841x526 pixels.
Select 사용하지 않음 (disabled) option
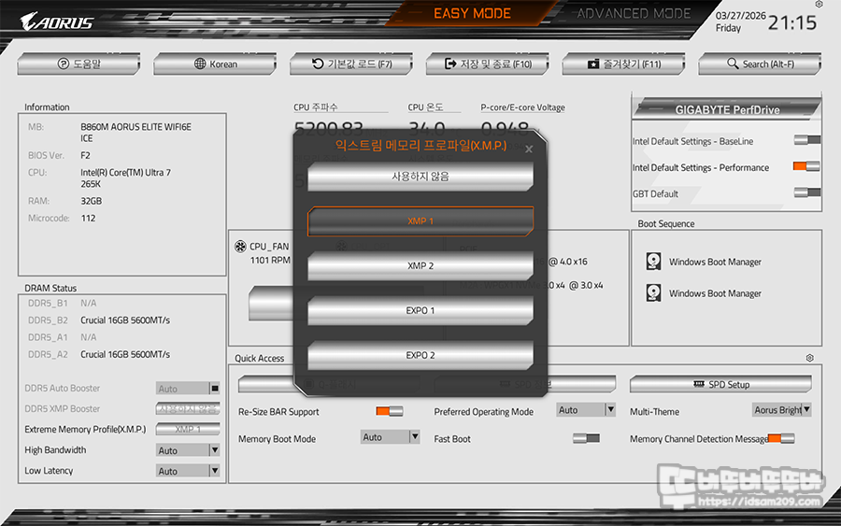pyautogui.click(x=420, y=177)
